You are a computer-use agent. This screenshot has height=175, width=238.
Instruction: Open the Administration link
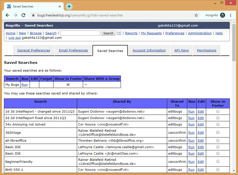click(200, 33)
